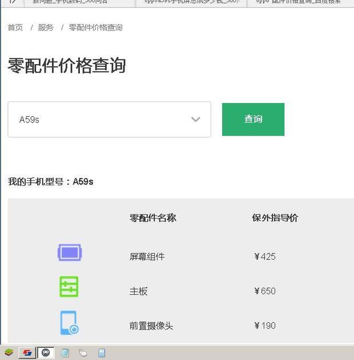Click the green motherboard icon

pyautogui.click(x=69, y=287)
